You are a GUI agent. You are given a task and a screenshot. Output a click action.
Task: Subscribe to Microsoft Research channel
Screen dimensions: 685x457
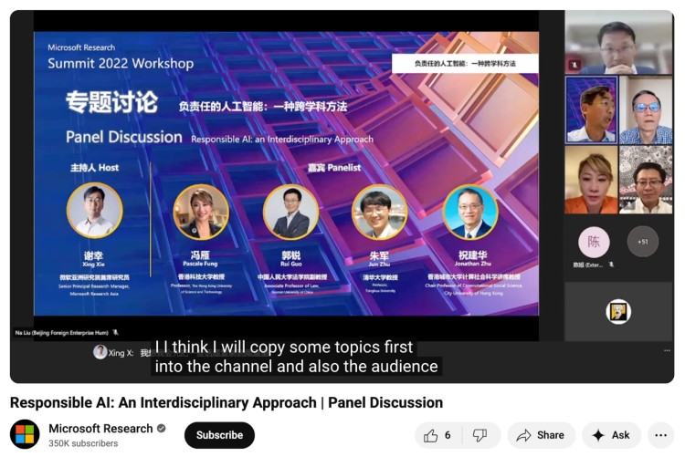tap(219, 435)
